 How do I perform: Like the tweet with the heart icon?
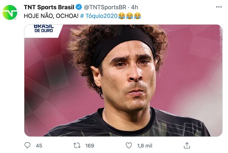[x=129, y=145]
